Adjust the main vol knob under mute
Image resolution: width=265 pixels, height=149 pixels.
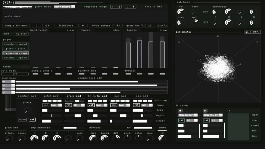coord(162,138)
